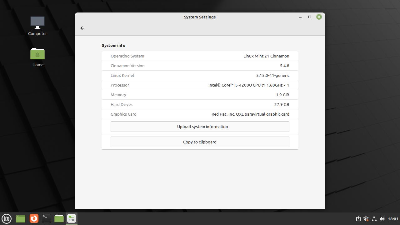
Task: Open update manager shield icon
Action: [366, 219]
